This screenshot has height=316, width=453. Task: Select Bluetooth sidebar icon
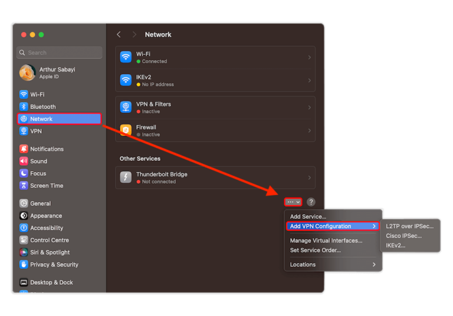[x=24, y=107]
